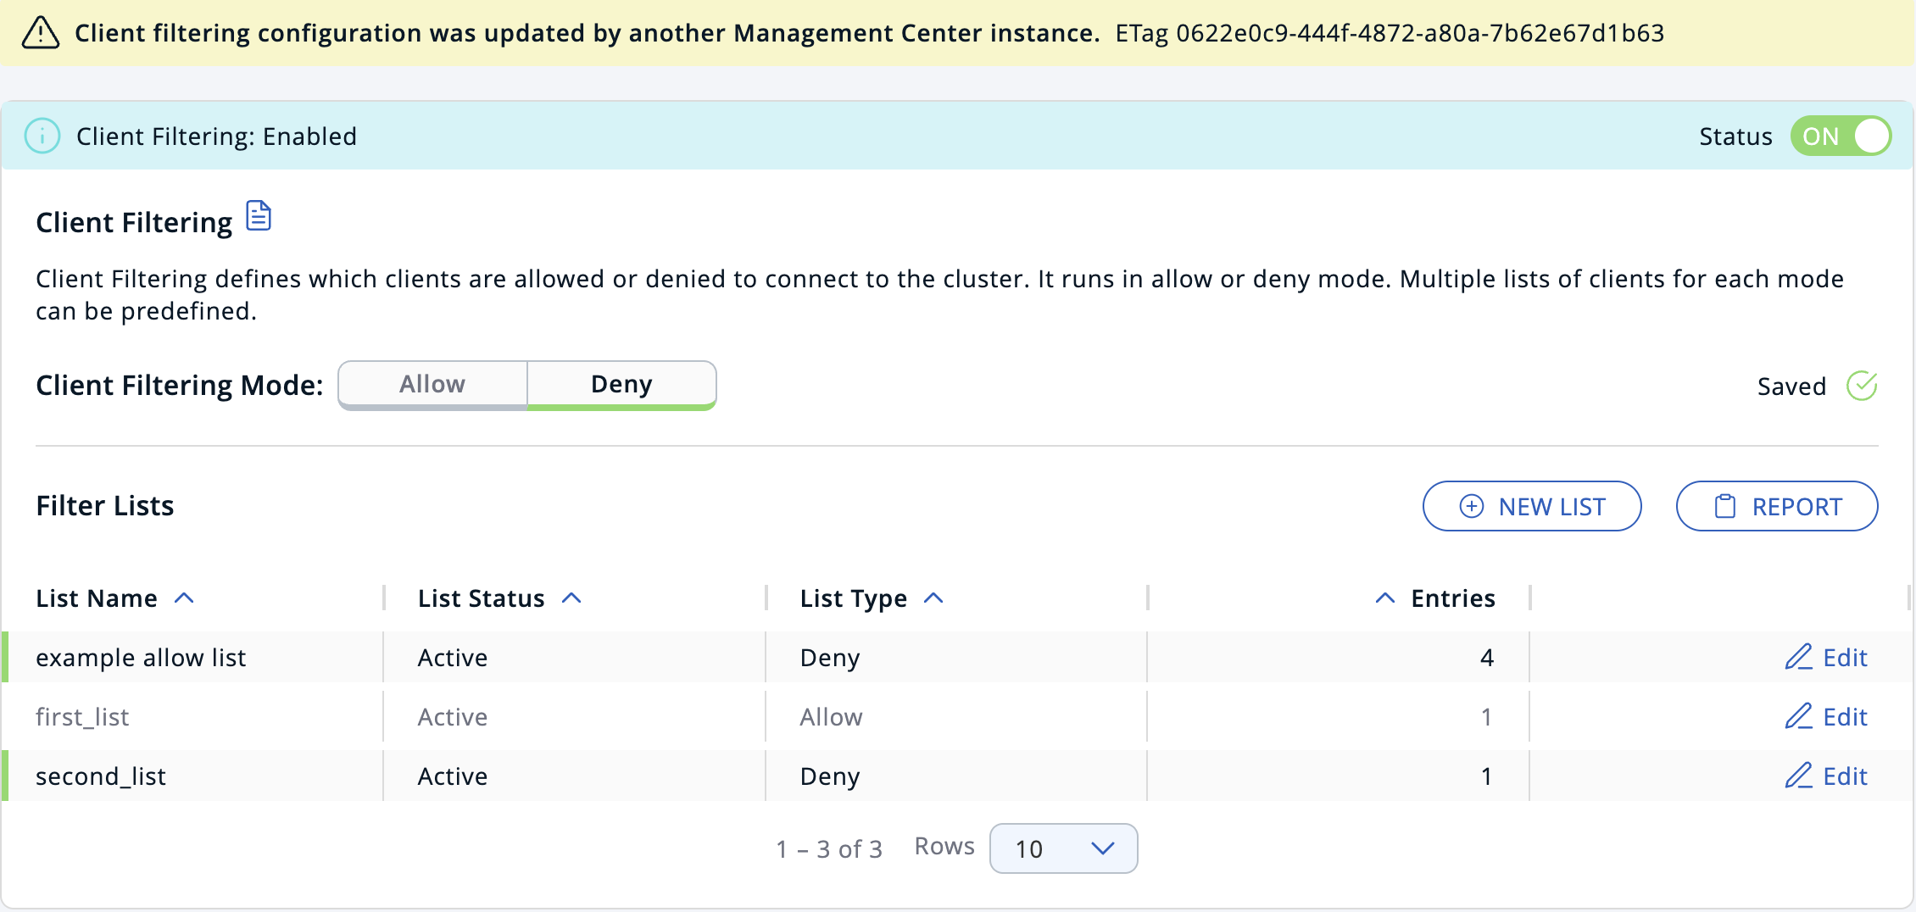Turn off the client filtering Status switch

coord(1840,136)
